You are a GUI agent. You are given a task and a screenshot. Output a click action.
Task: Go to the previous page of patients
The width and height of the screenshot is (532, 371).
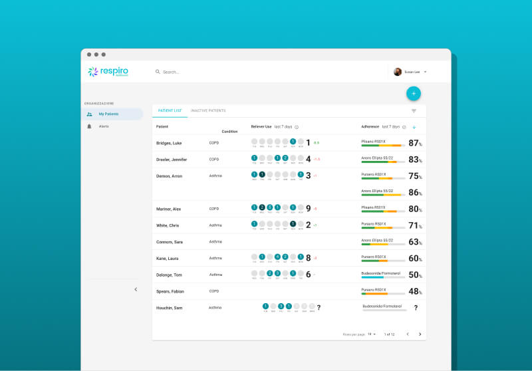click(x=408, y=334)
